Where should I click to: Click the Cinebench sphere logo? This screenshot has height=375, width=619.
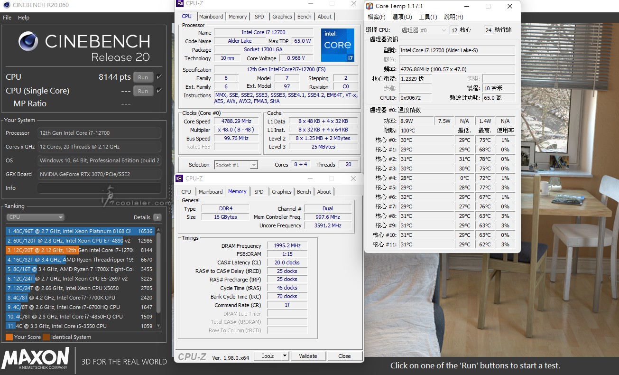click(x=28, y=41)
